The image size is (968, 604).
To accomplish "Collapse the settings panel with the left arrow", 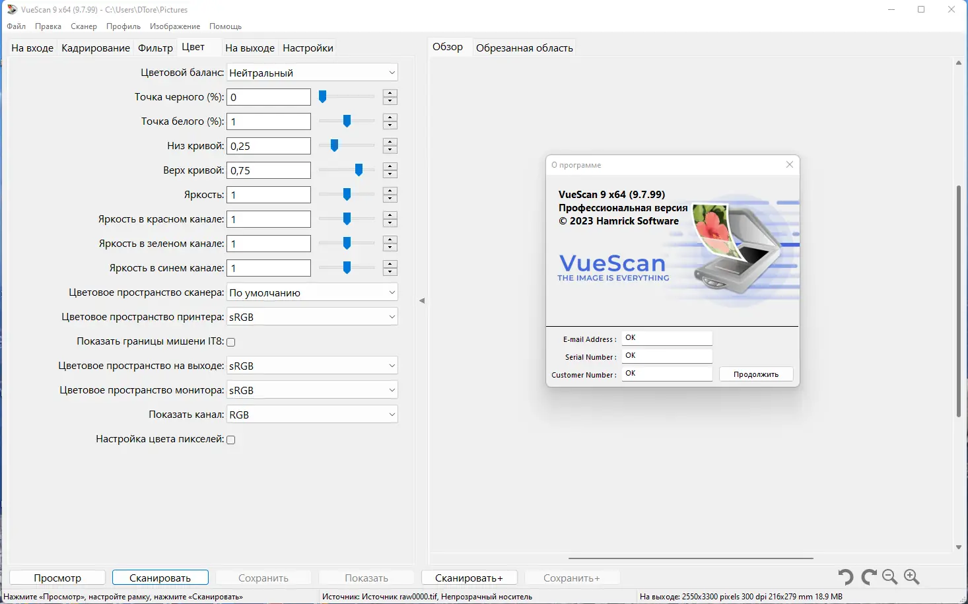I will [x=421, y=300].
